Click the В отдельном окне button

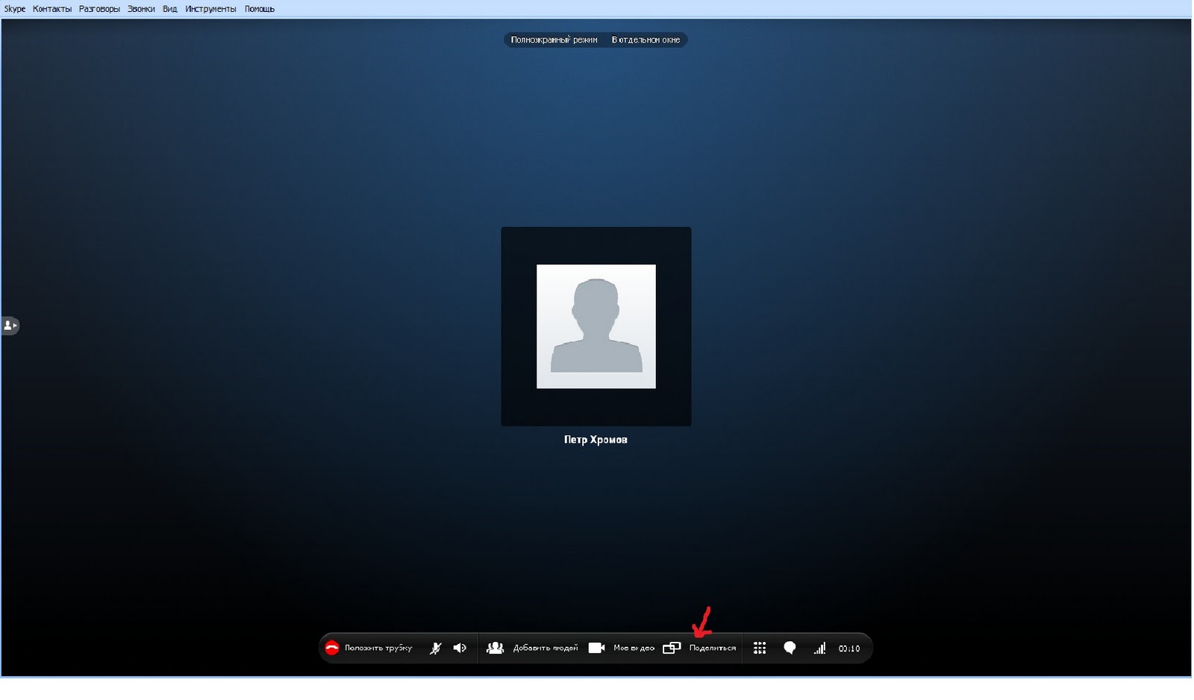click(x=646, y=40)
